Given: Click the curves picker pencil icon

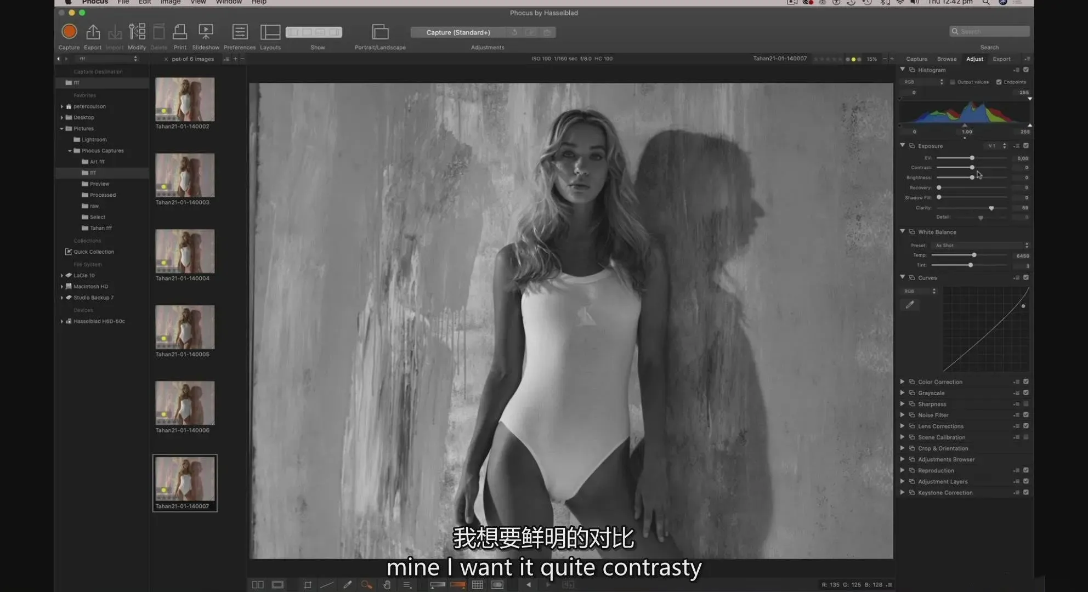Looking at the screenshot, I should [910, 305].
